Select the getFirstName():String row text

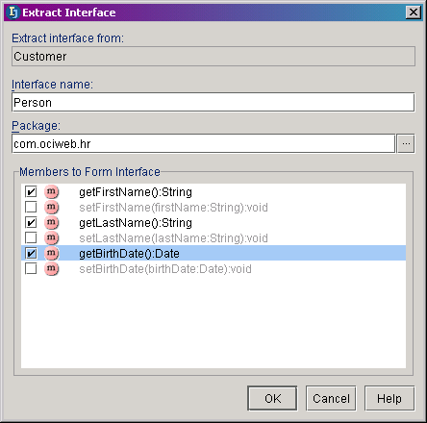coord(136,192)
